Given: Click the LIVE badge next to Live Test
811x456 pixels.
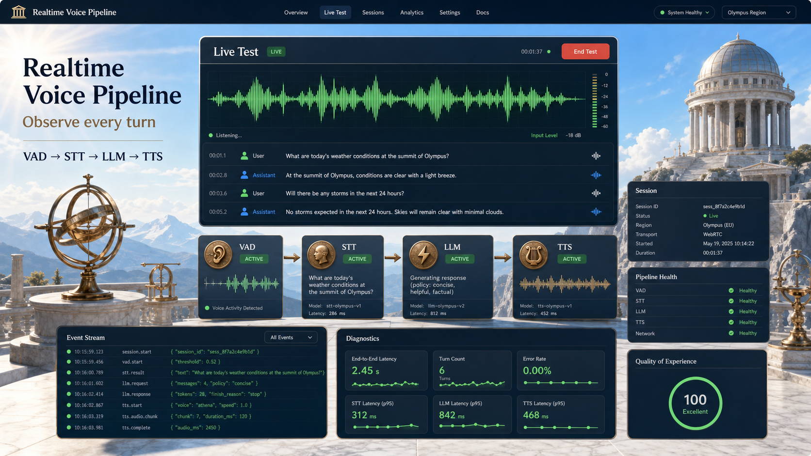Looking at the screenshot, I should (276, 52).
